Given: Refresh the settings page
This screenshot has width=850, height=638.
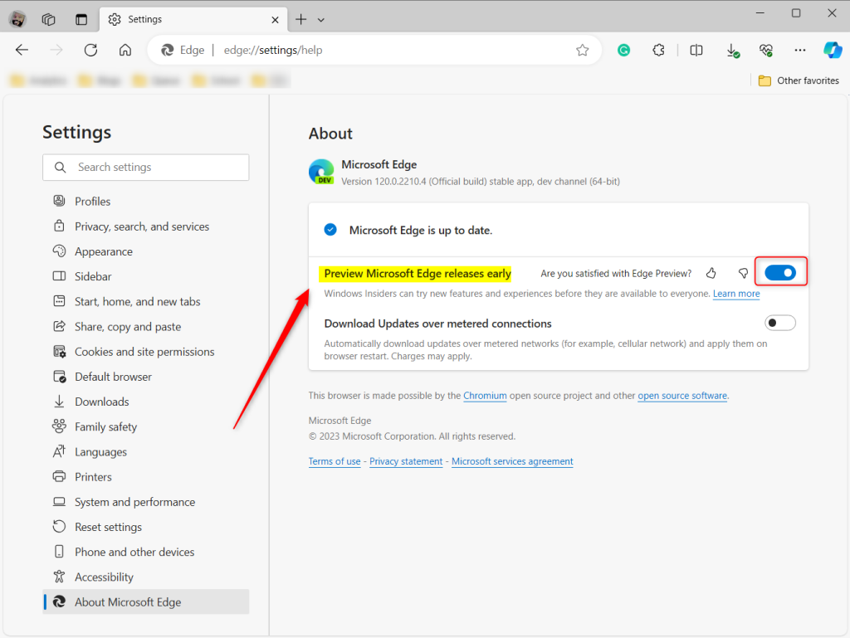Looking at the screenshot, I should tap(91, 51).
